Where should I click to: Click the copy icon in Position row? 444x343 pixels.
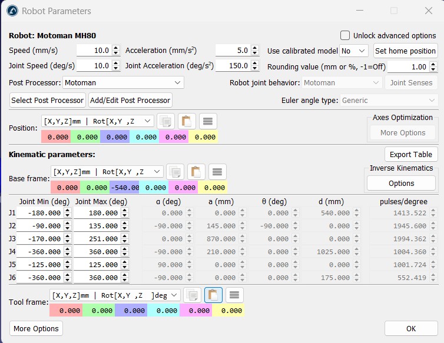pyautogui.click(x=166, y=121)
